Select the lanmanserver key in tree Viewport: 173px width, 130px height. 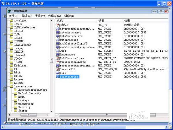(x=23, y=86)
